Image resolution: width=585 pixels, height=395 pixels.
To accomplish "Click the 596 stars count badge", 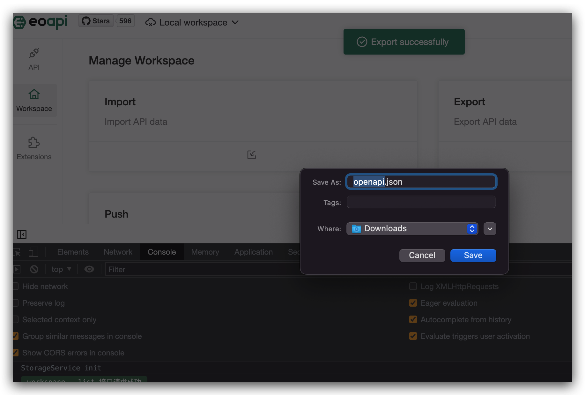I will 125,21.
